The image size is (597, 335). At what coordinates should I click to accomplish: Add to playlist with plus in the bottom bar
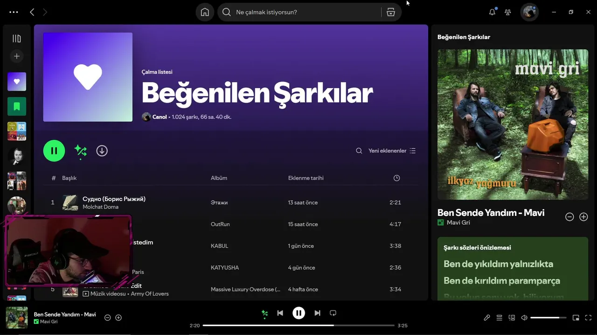click(x=118, y=317)
